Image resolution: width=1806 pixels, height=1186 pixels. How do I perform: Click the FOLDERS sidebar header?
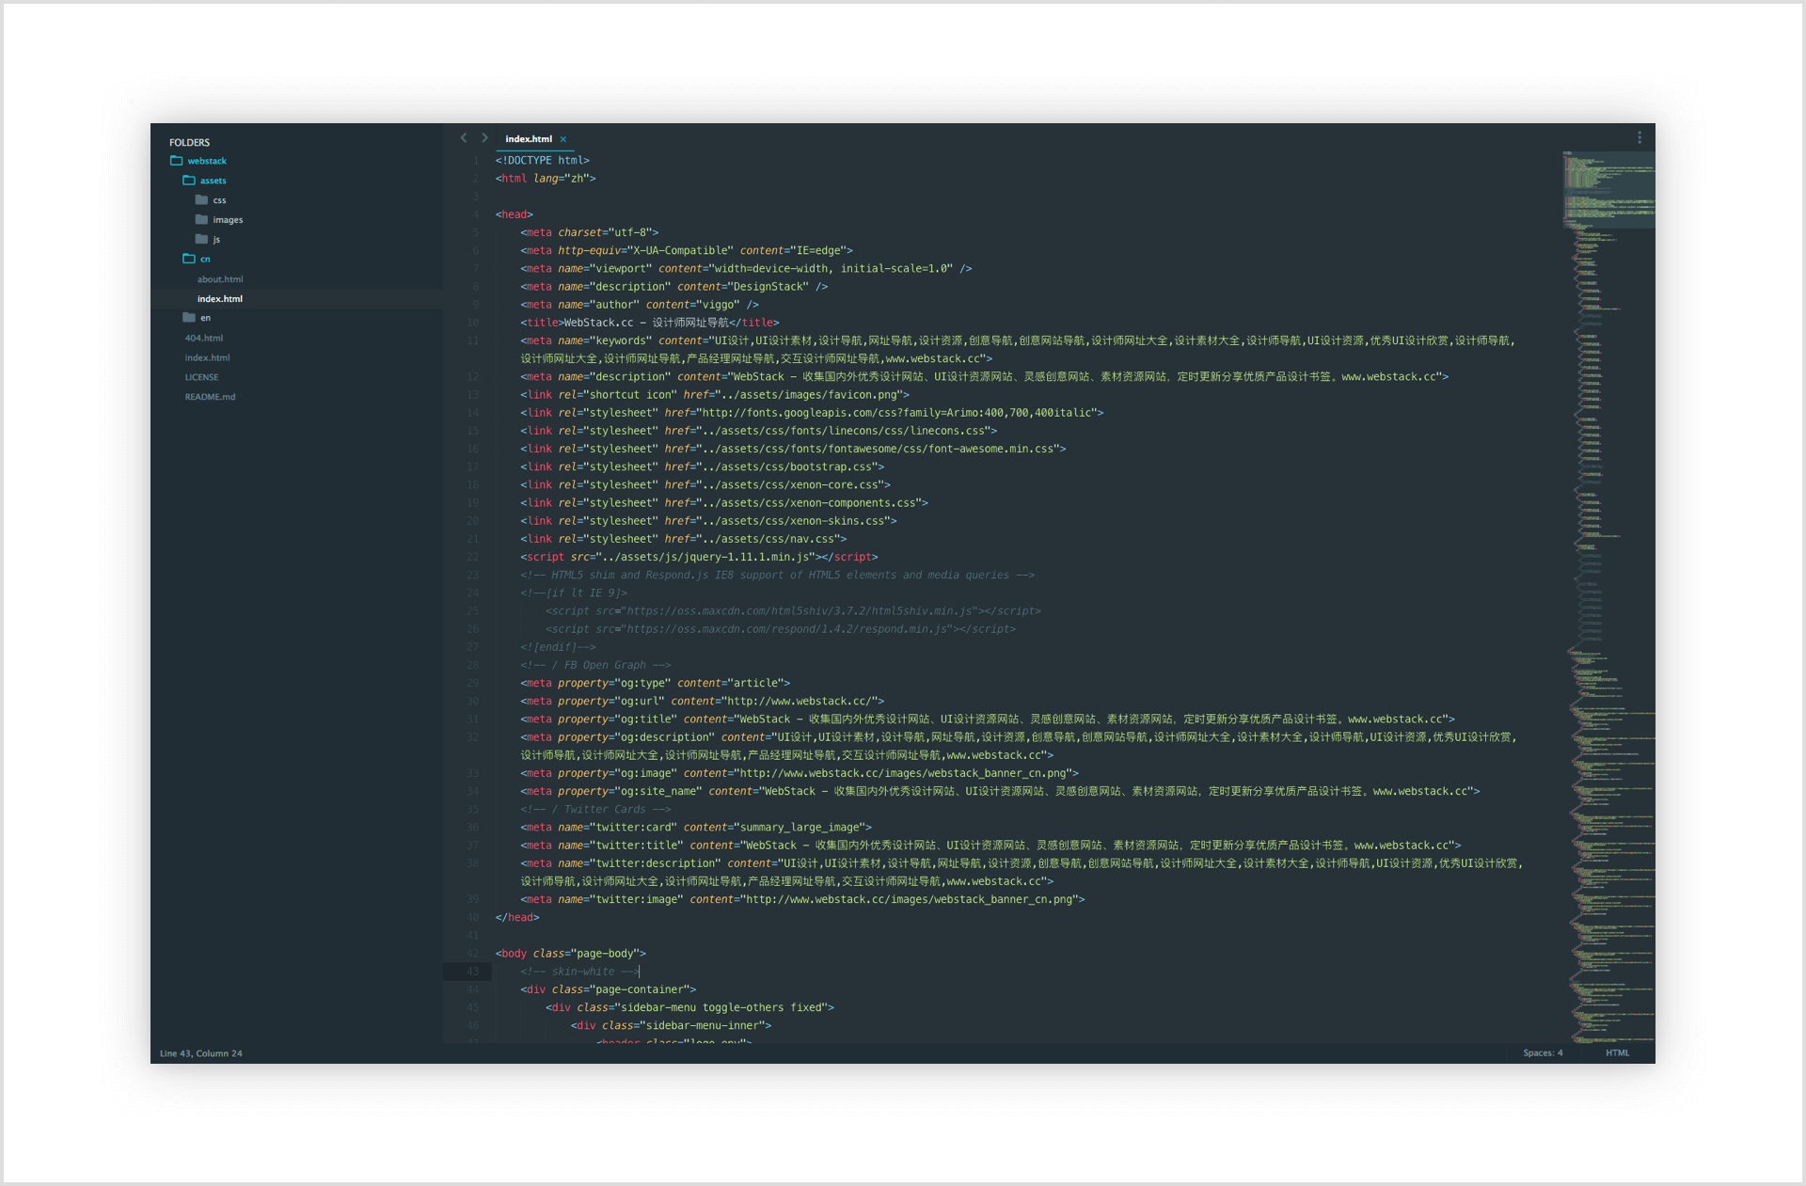pyautogui.click(x=189, y=142)
